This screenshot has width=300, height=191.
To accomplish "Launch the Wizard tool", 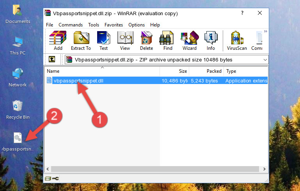I will coord(190,40).
